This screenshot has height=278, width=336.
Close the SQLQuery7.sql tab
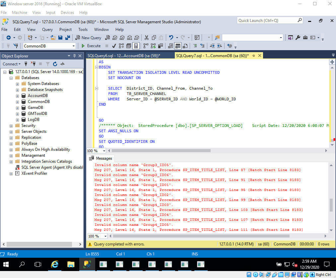[260, 56]
